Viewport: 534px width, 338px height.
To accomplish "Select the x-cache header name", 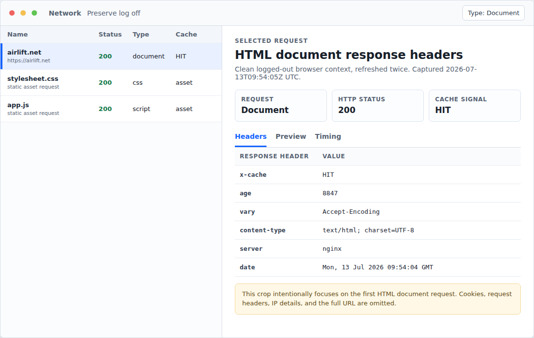I will pyautogui.click(x=253, y=175).
